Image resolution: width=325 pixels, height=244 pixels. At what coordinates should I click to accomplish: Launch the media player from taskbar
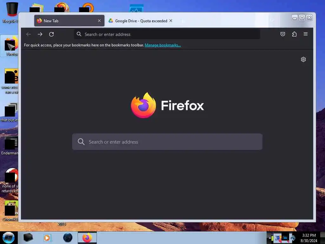tap(47, 238)
